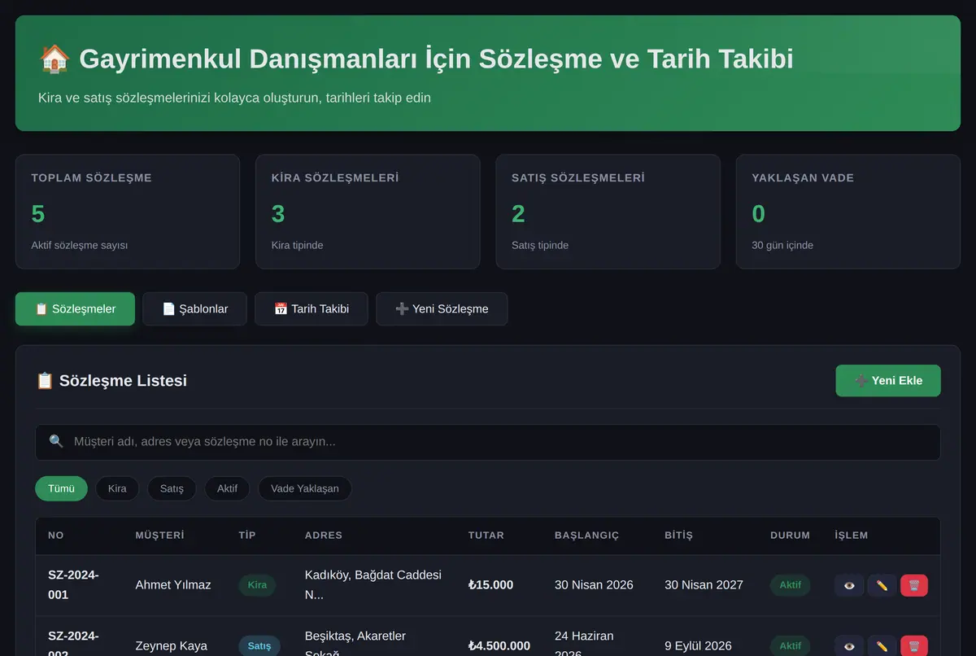The image size is (976, 656).
Task: Click the Sözleşme Listesi heading
Action: pos(111,381)
